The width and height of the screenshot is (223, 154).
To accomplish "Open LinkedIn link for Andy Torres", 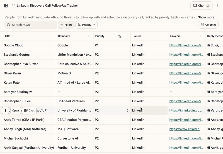I will coord(186,120).
